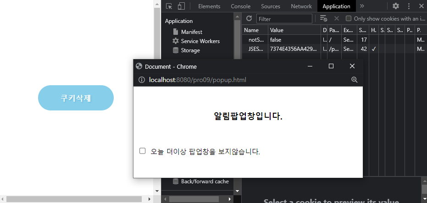The height and width of the screenshot is (203, 427).
Task: Refresh the cookies list
Action: click(x=249, y=18)
